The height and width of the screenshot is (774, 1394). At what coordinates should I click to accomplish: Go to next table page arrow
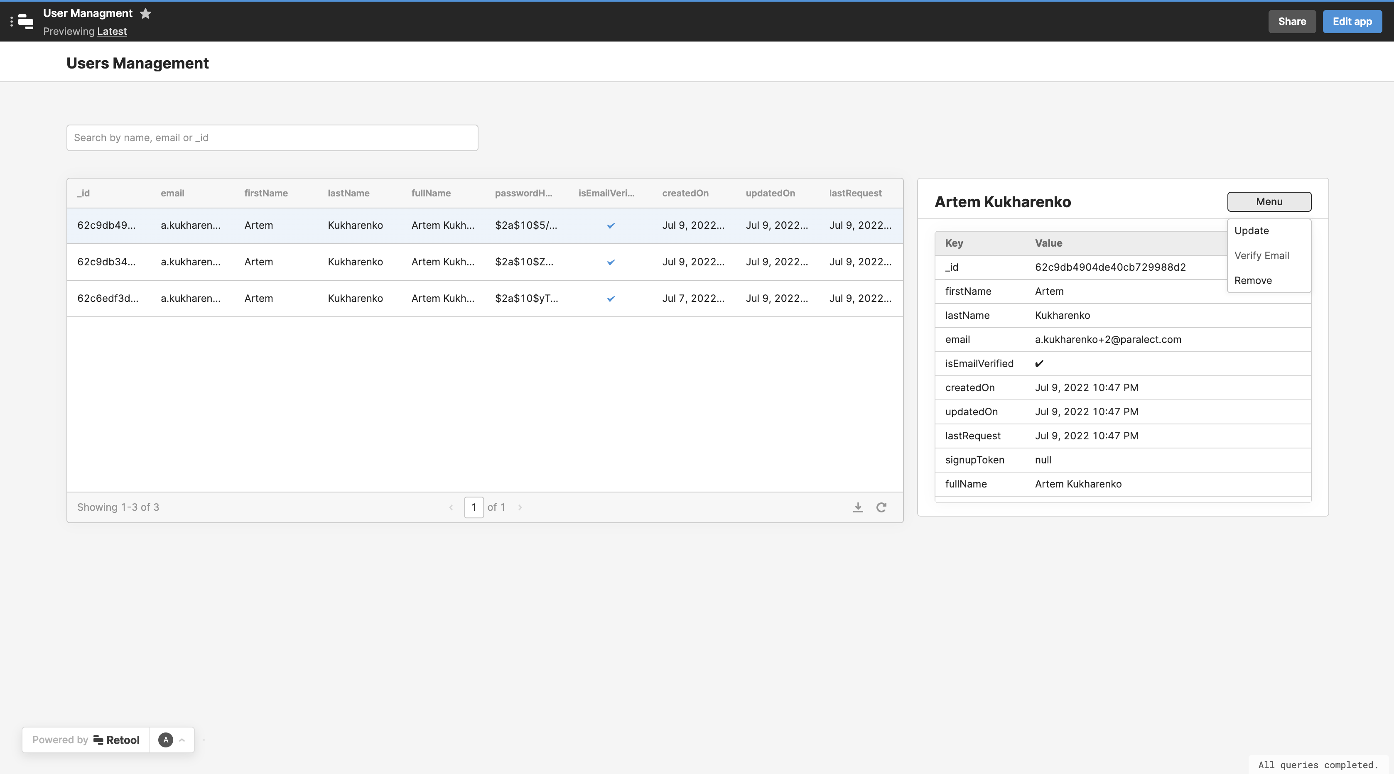520,507
